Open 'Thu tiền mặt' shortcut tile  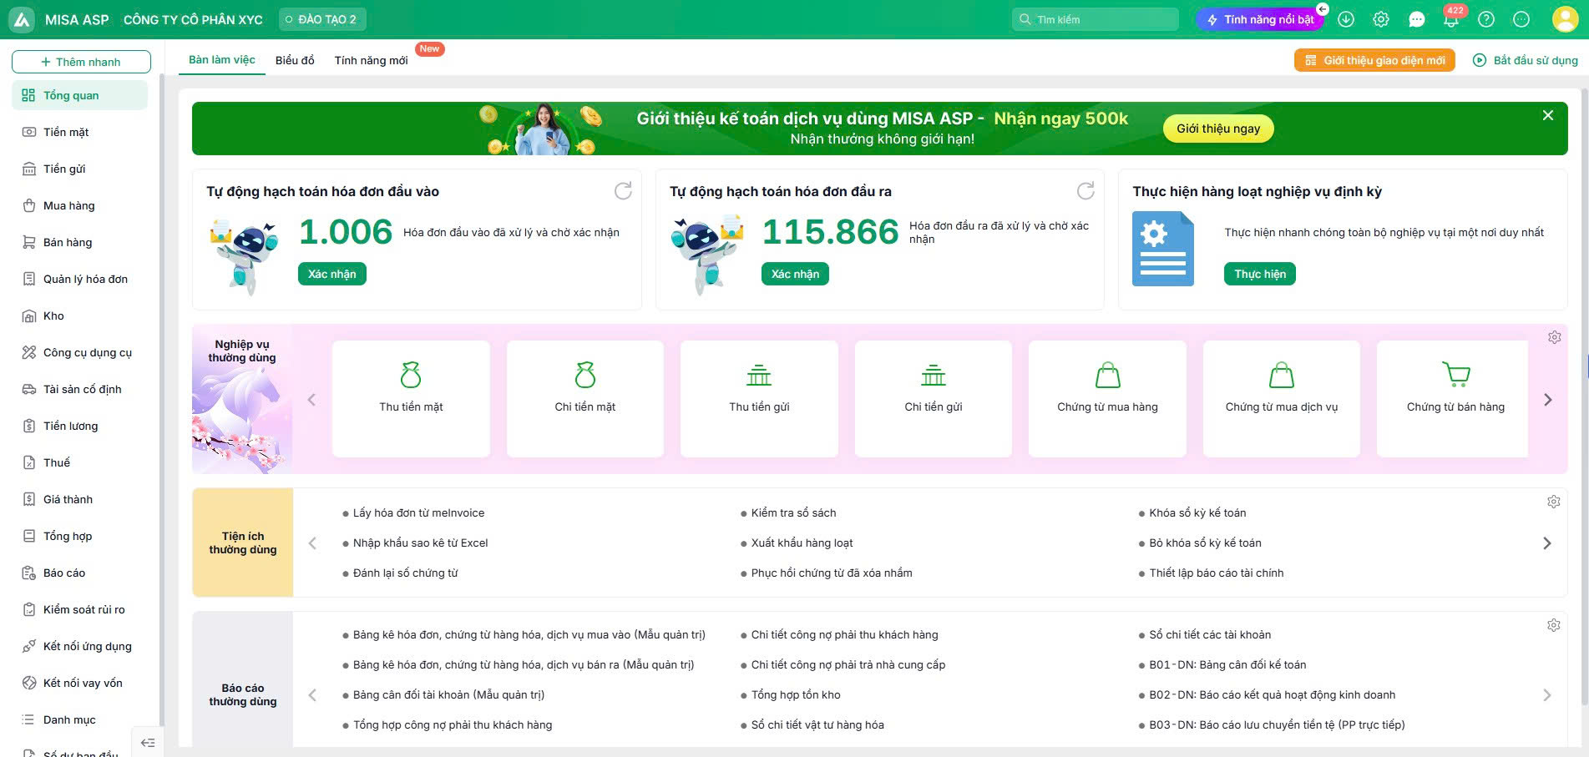coord(411,398)
